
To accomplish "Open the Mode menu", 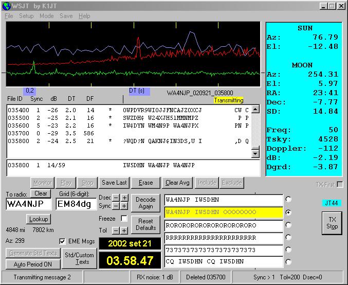I will (x=46, y=16).
